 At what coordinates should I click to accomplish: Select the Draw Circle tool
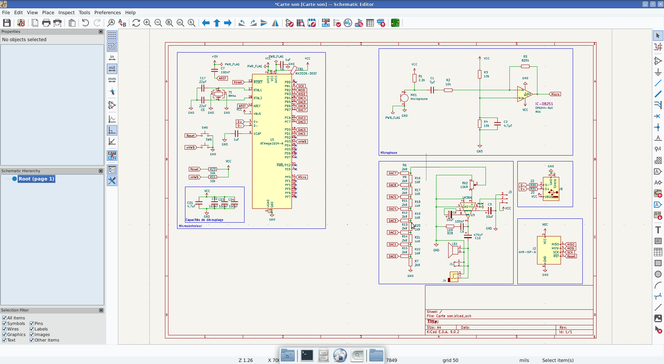(x=658, y=274)
